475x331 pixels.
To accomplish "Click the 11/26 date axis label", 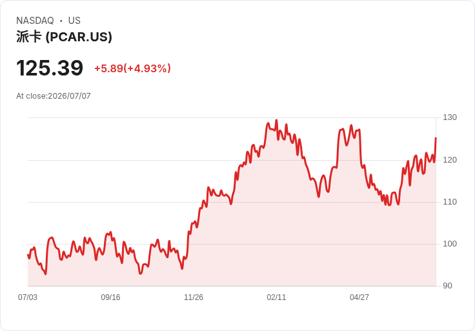I will pyautogui.click(x=194, y=297).
